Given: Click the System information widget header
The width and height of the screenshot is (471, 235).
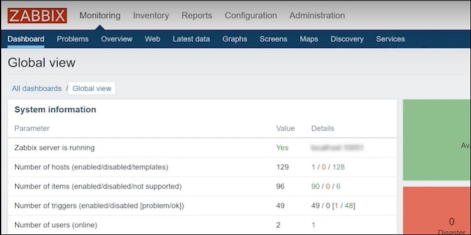Looking at the screenshot, I should [x=55, y=110].
